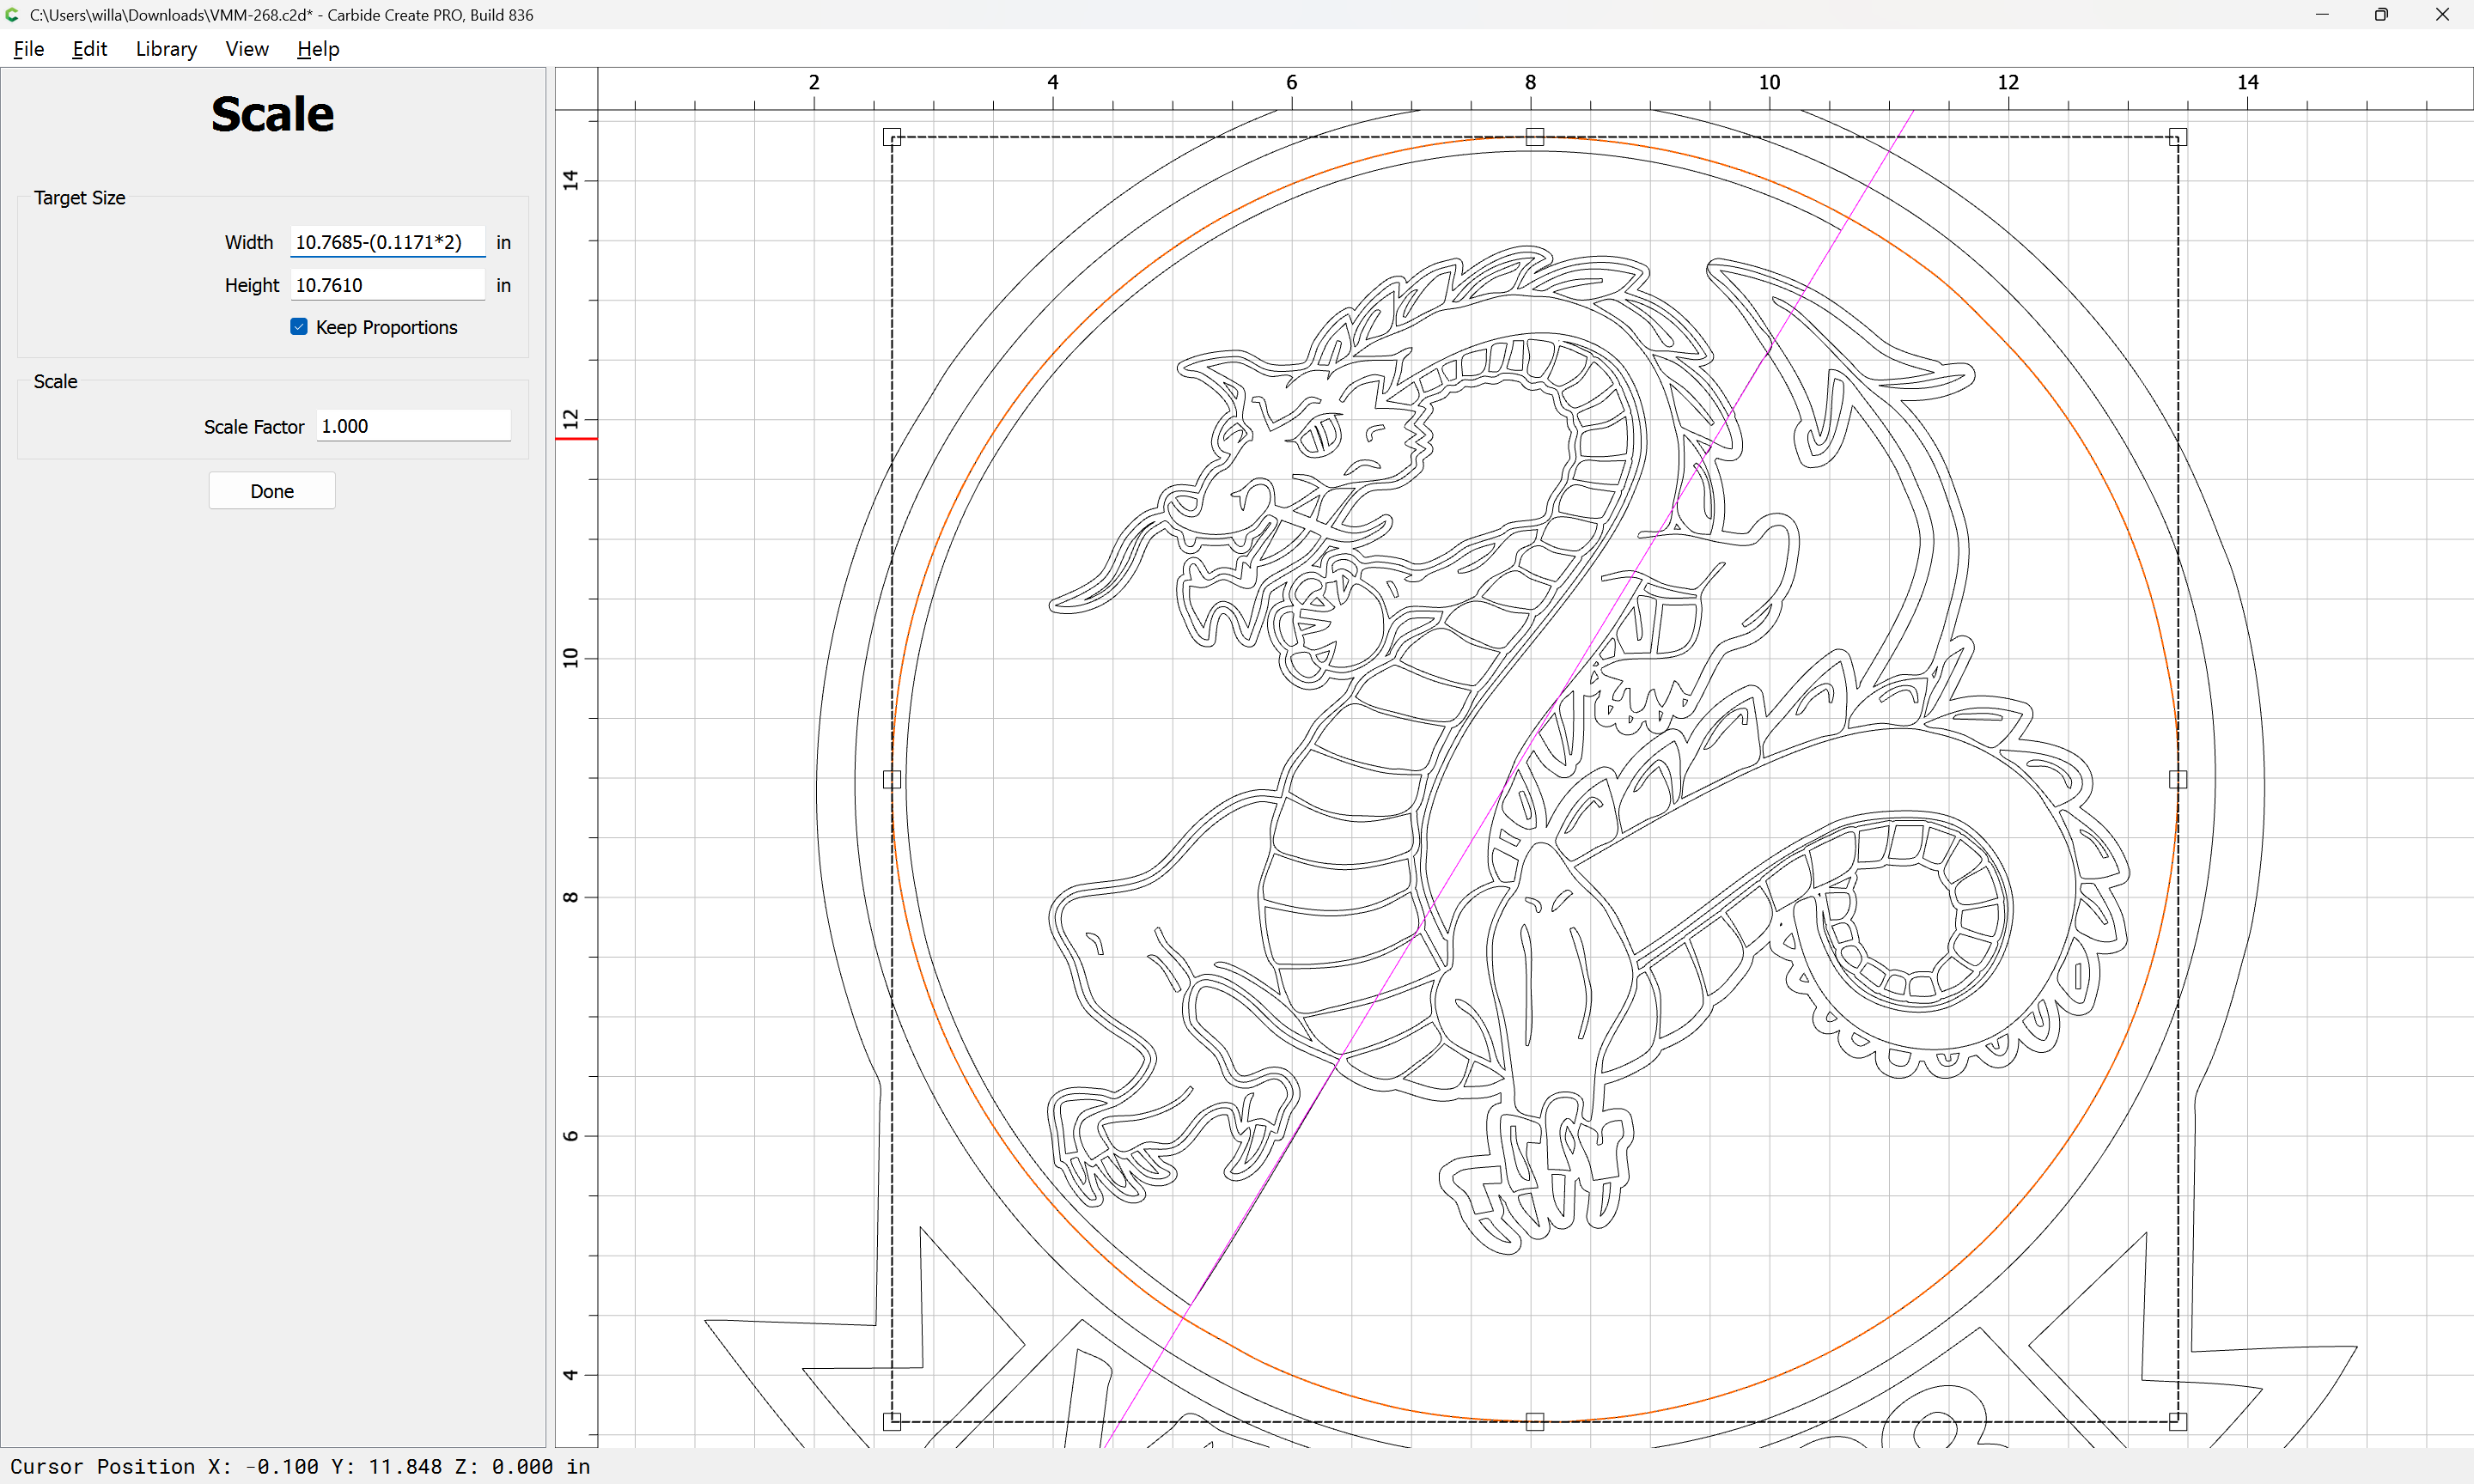Viewport: 2474px width, 1484px height.
Task: Click the Done button
Action: click(x=272, y=491)
